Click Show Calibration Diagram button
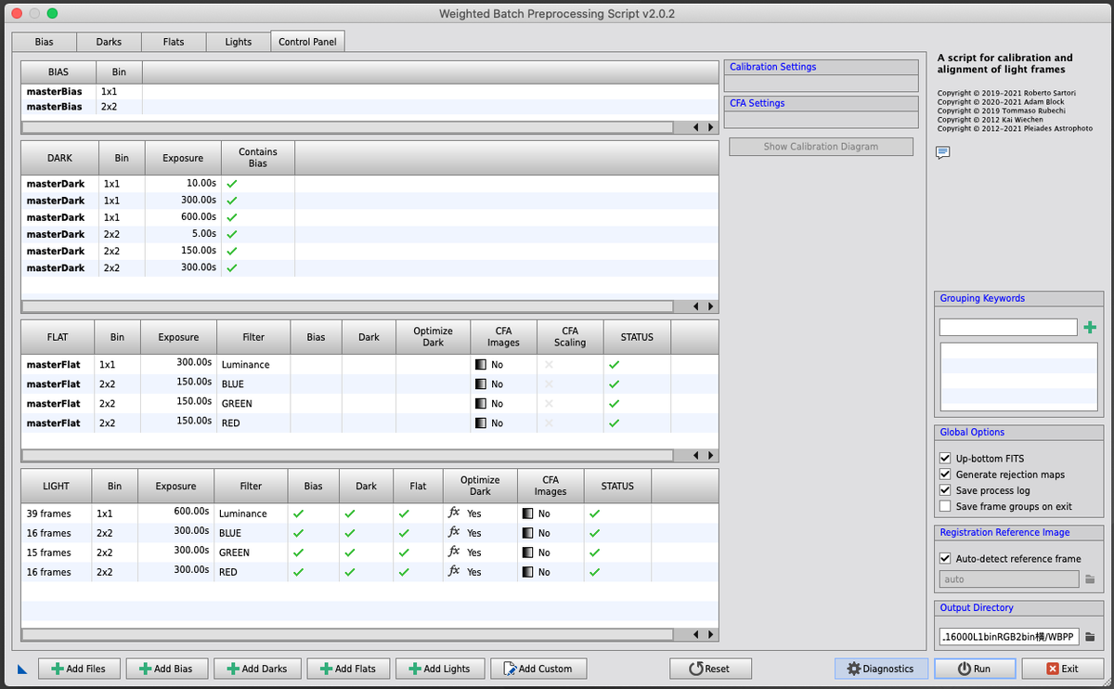The image size is (1114, 689). pos(821,147)
